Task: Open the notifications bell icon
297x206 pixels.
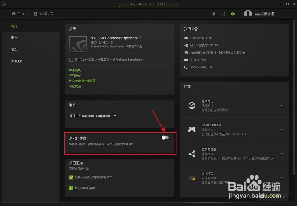Action: click(214, 14)
